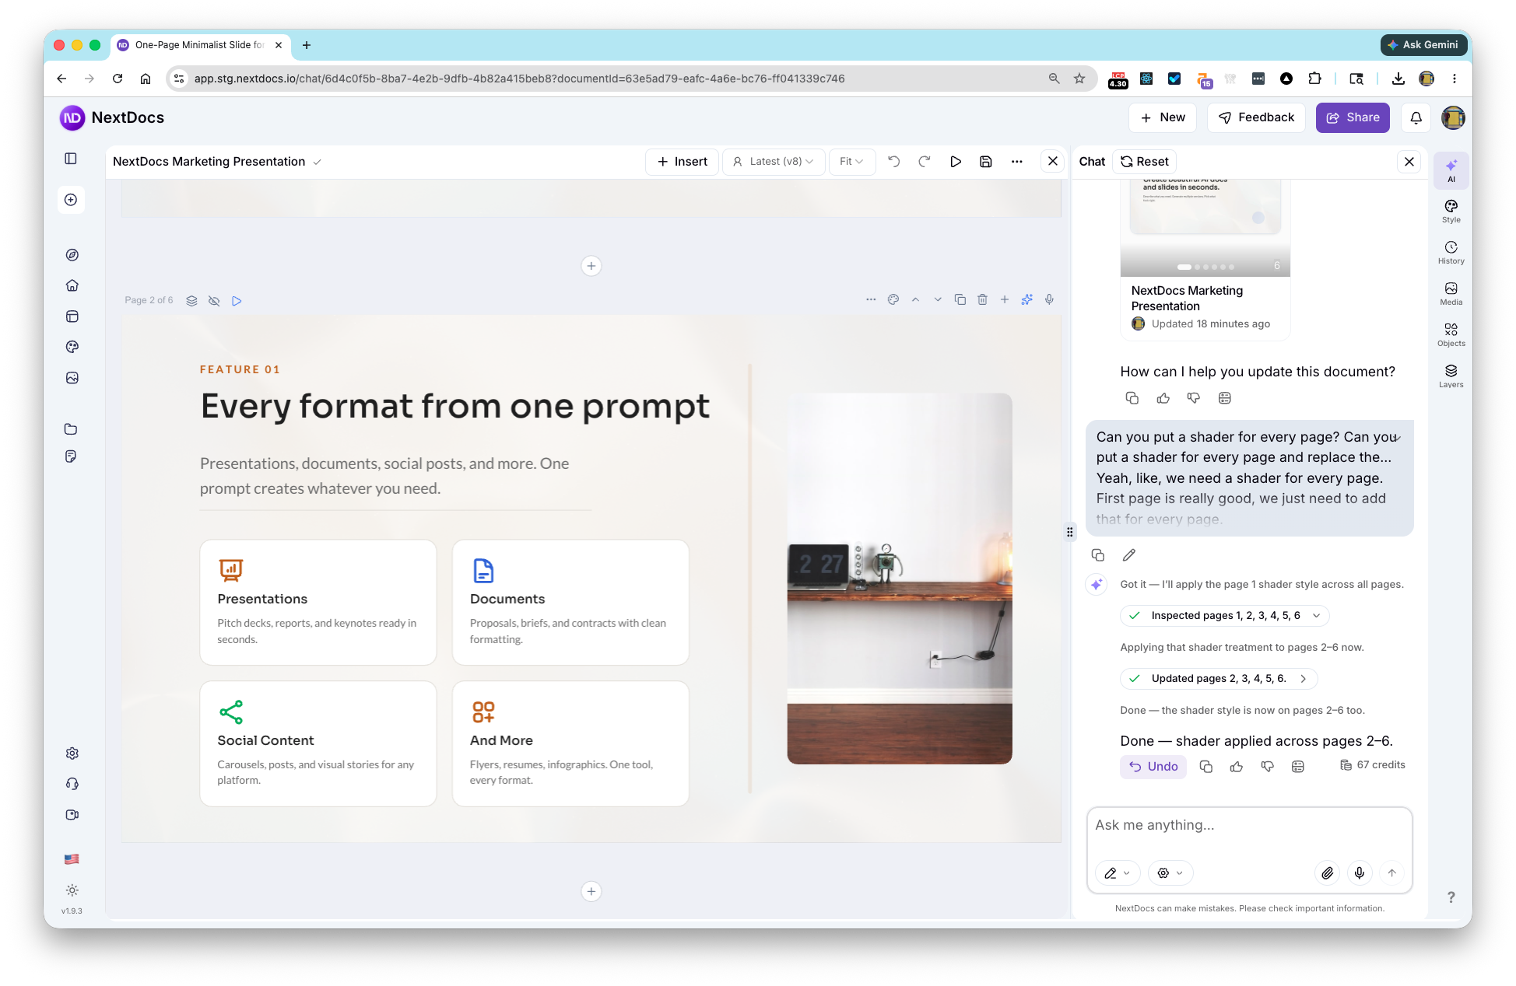Copy the 'How can I help you' message
This screenshot has width=1516, height=986.
pyautogui.click(x=1132, y=398)
